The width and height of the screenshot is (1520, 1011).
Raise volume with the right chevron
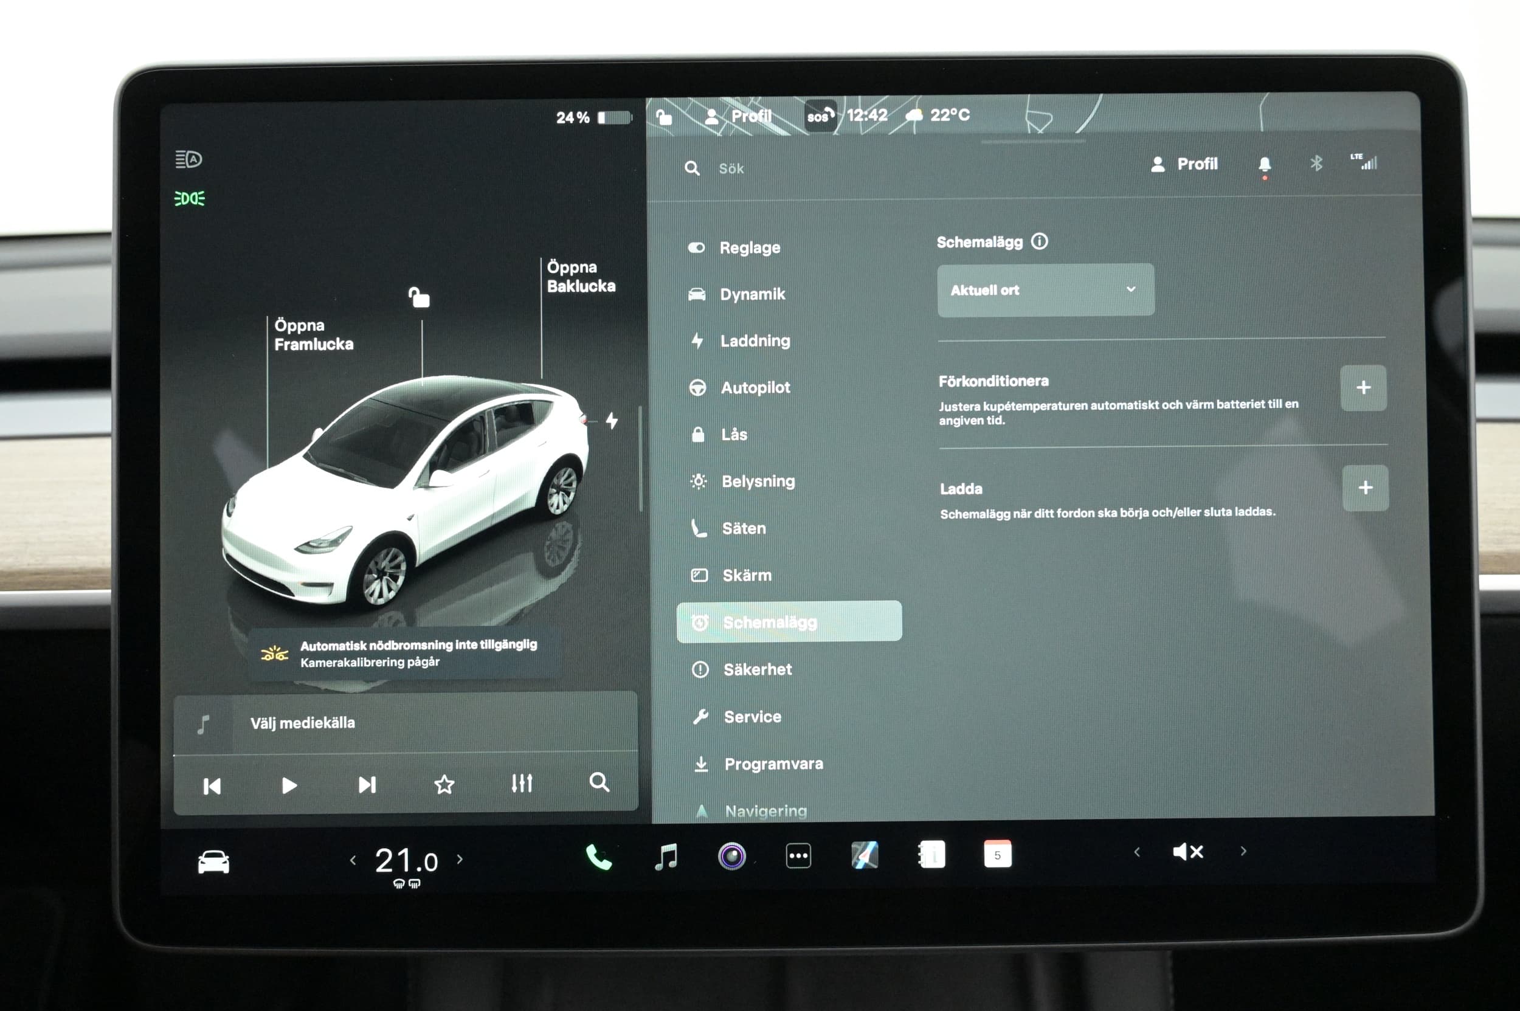click(x=1243, y=851)
